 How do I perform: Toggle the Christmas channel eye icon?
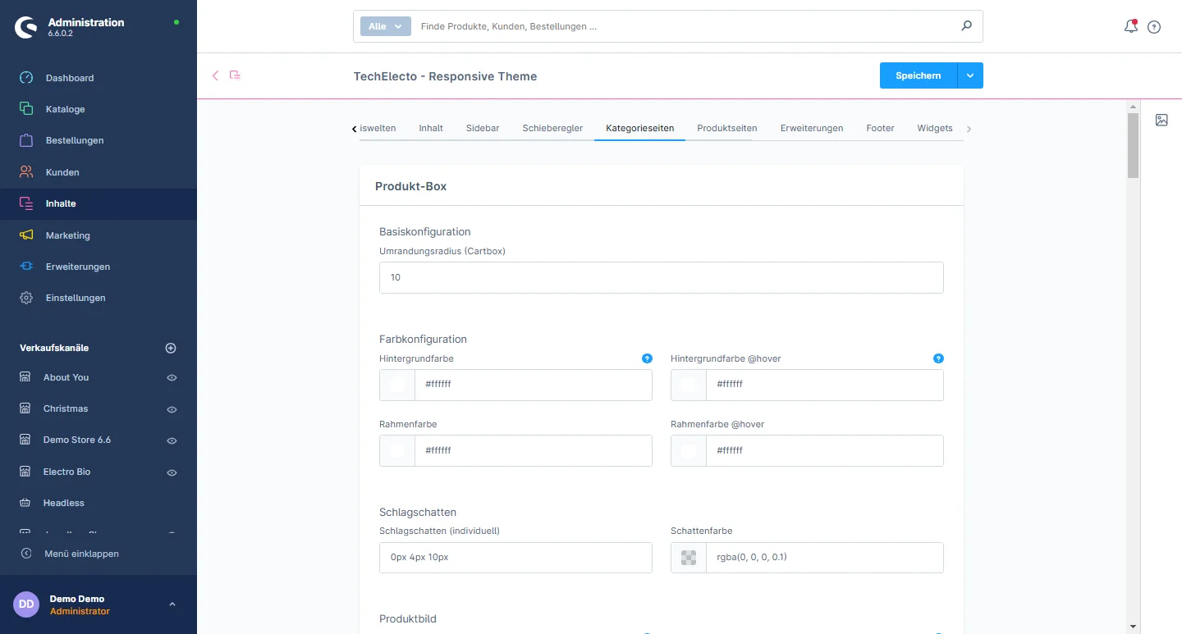click(x=172, y=409)
